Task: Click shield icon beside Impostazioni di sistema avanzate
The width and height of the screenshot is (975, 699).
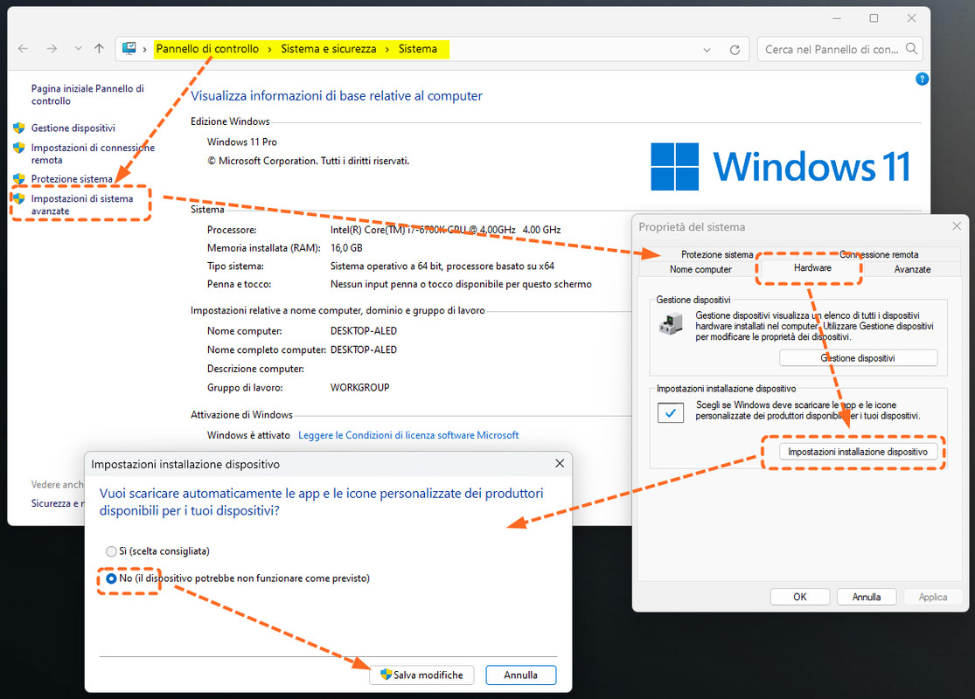Action: (19, 199)
